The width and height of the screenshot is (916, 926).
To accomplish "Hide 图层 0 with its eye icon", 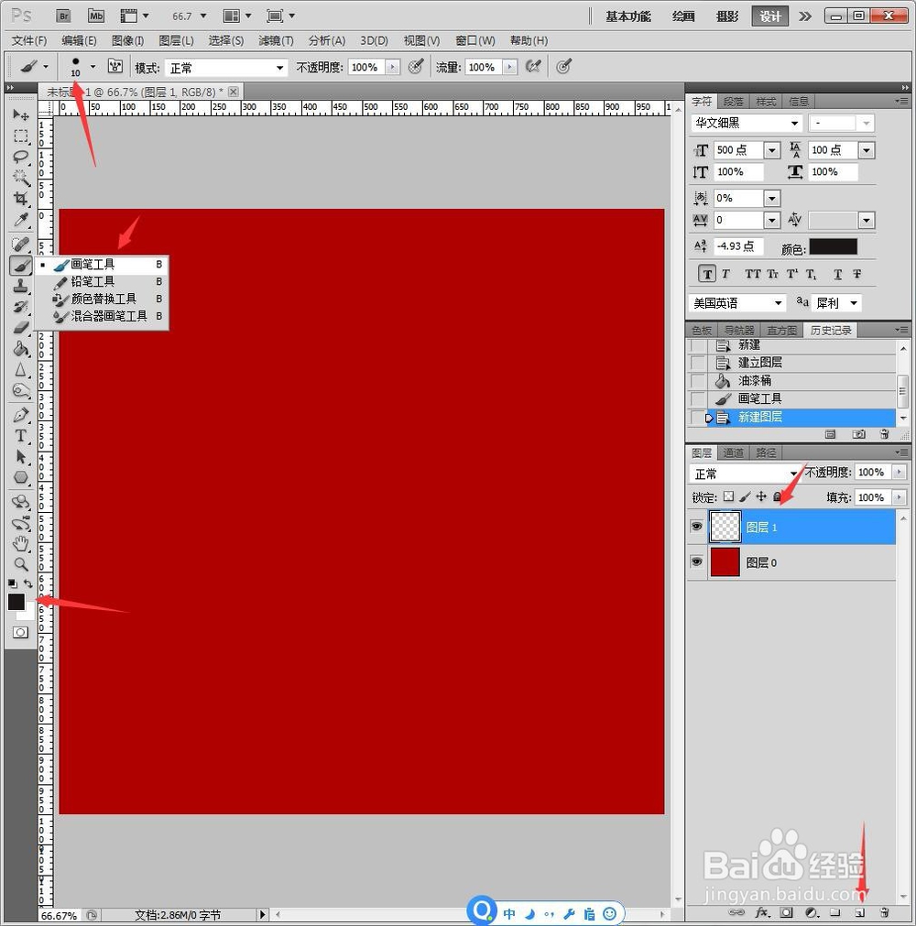I will [x=697, y=561].
